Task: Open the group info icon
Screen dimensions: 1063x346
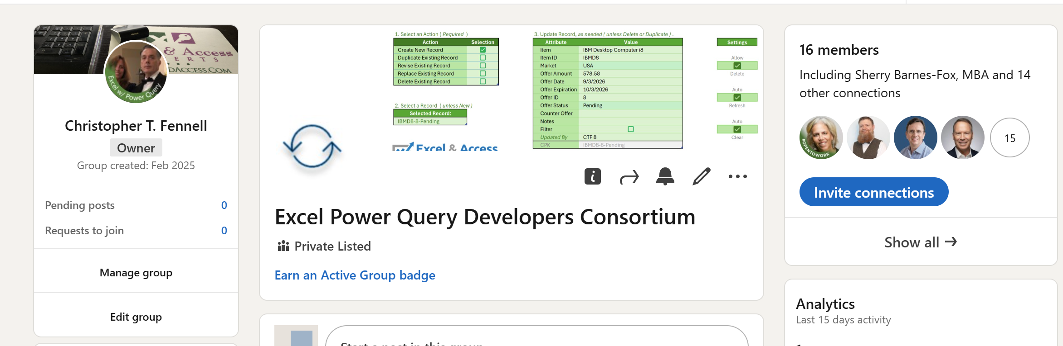Action: (593, 176)
